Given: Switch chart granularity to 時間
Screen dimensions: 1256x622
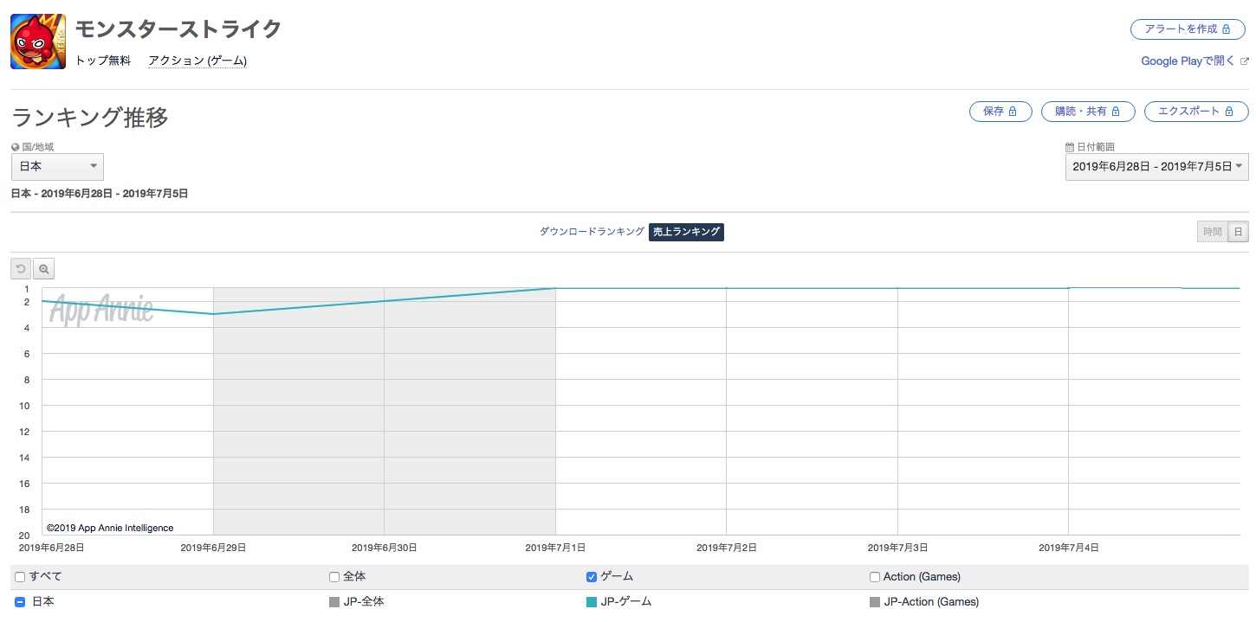Looking at the screenshot, I should (1212, 232).
